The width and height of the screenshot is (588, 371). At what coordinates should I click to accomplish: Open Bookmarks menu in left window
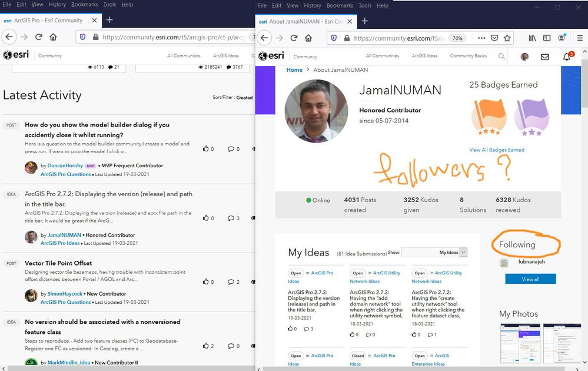[84, 5]
